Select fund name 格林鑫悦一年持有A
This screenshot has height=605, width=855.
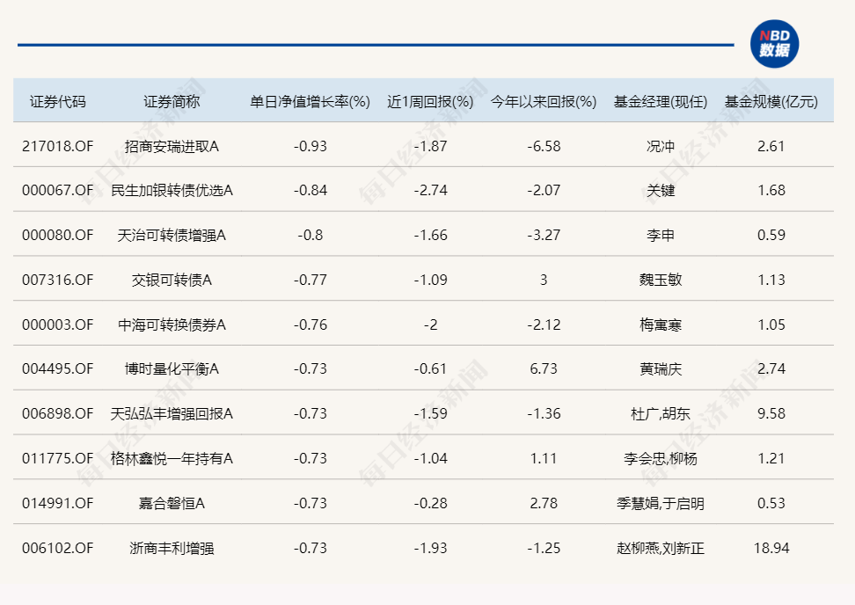[172, 458]
